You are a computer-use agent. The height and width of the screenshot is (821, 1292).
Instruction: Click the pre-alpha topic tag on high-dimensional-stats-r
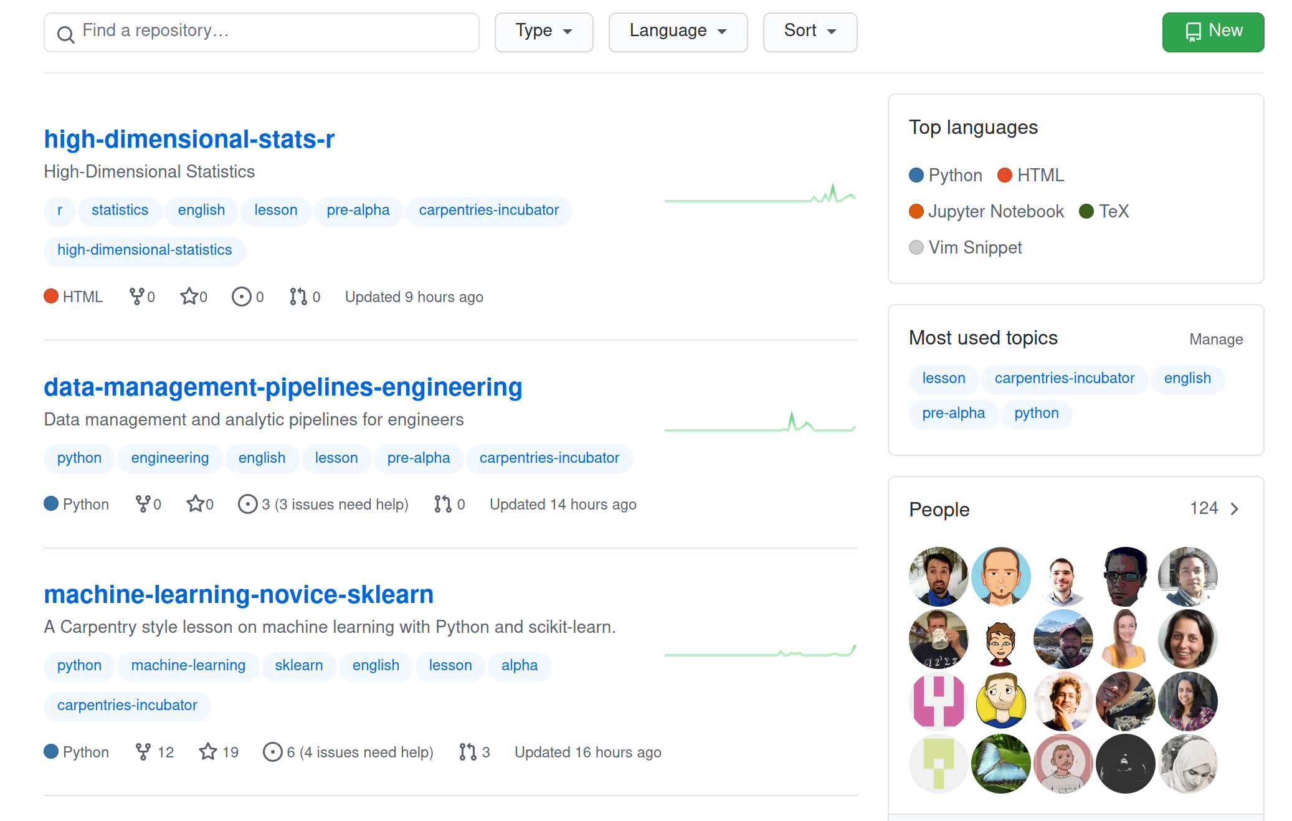[x=358, y=210]
